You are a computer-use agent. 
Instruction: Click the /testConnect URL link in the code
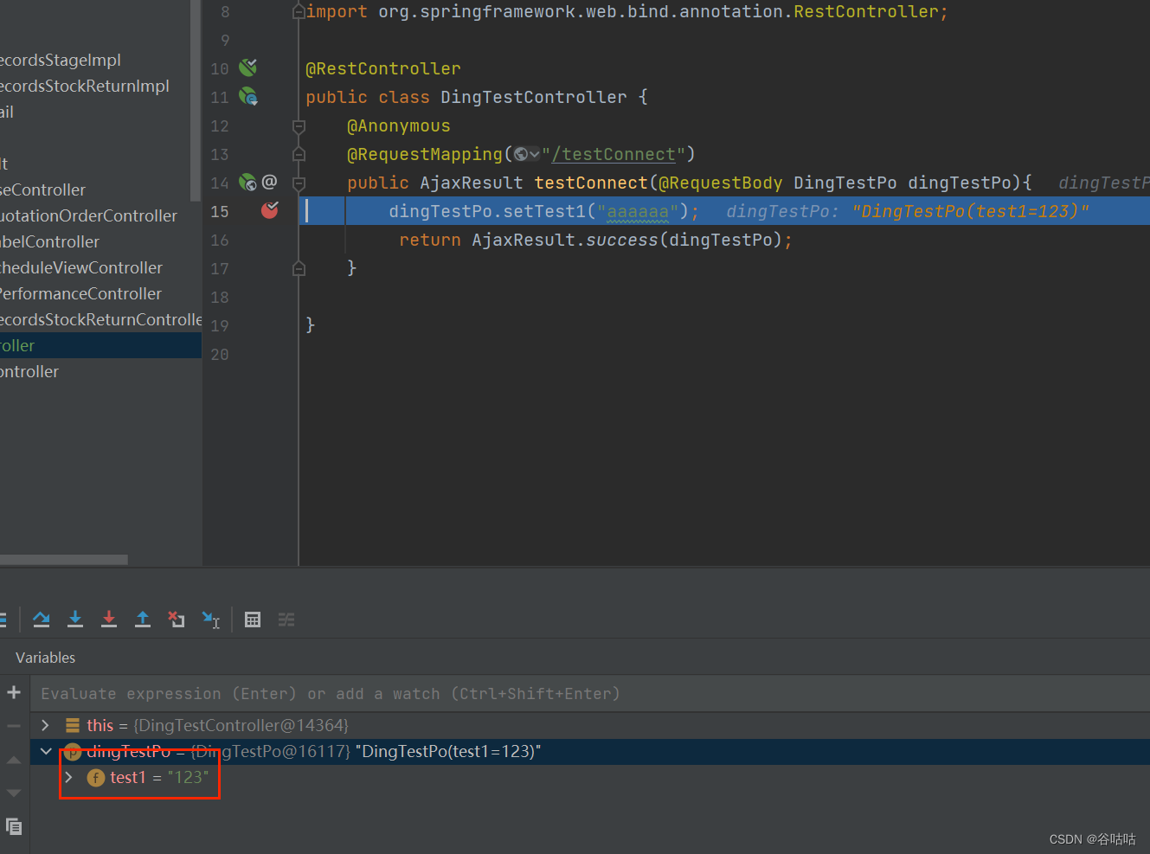[x=614, y=154]
